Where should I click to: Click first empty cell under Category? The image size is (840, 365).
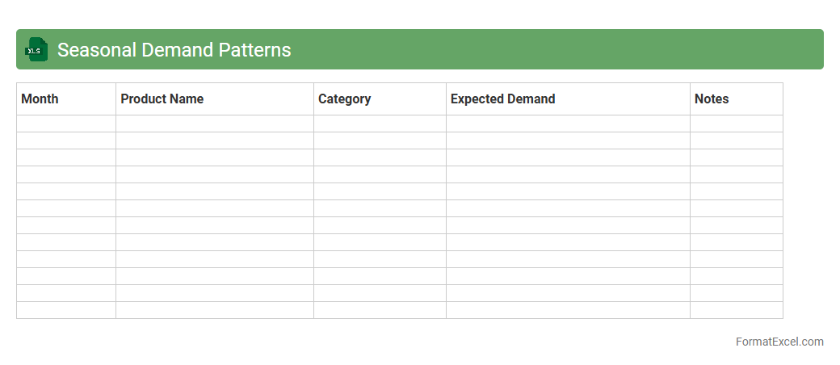point(380,124)
